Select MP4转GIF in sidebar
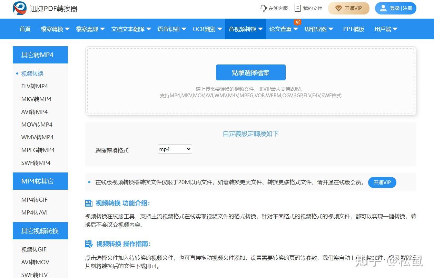Viewport: 434px width, 278px height. 34,200
